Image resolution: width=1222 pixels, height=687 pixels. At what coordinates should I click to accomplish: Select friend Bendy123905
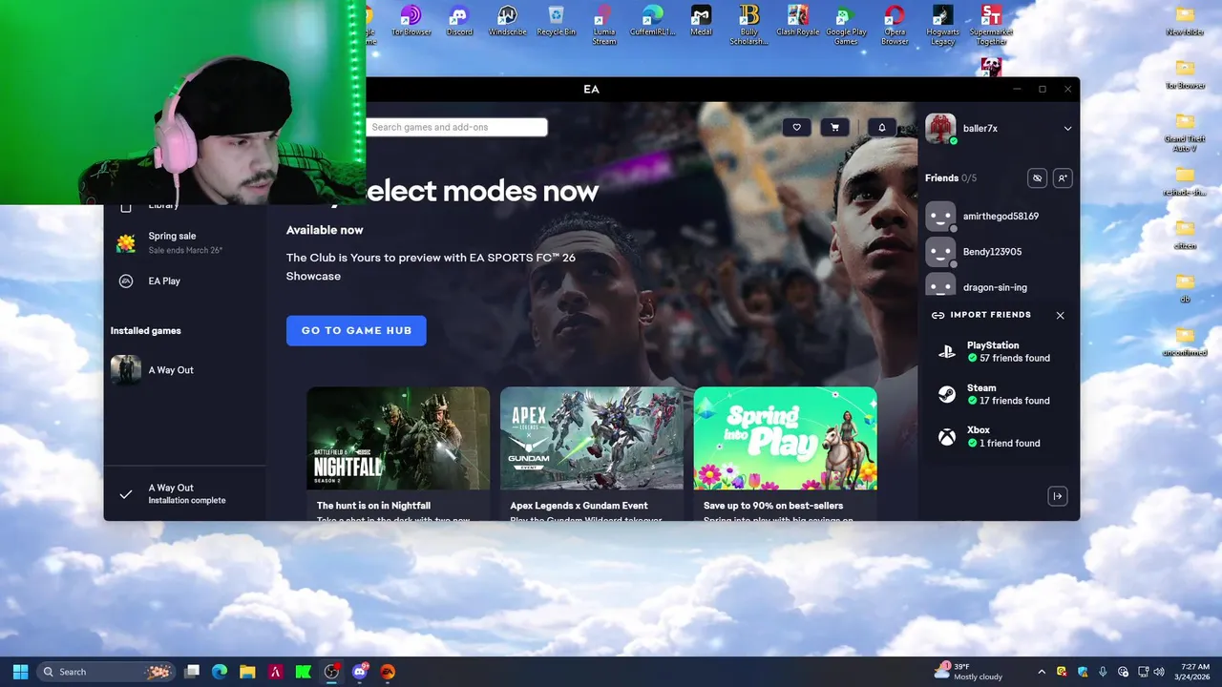point(998,252)
